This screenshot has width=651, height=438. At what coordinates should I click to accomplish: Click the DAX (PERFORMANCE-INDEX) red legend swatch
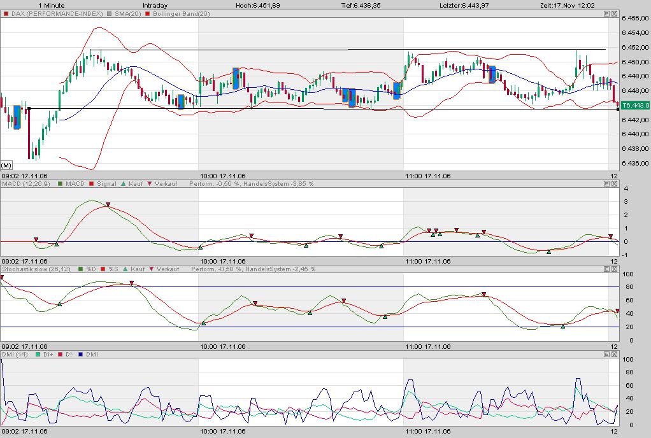[x=6, y=14]
